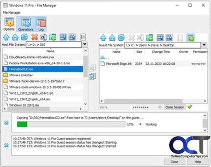Copy selected file from guest to host

point(92,68)
